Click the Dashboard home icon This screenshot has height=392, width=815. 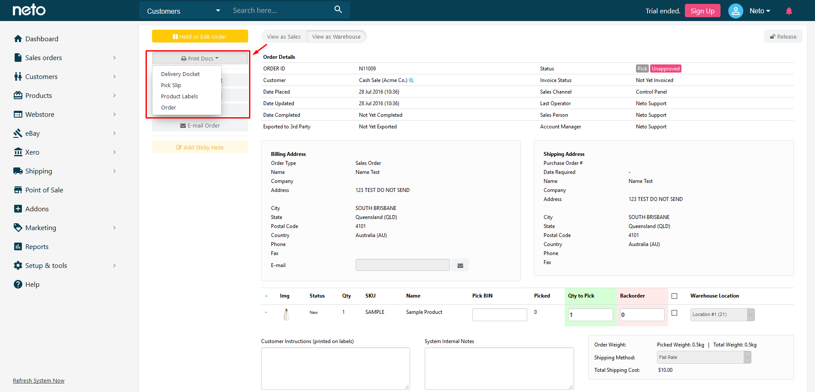coord(18,39)
